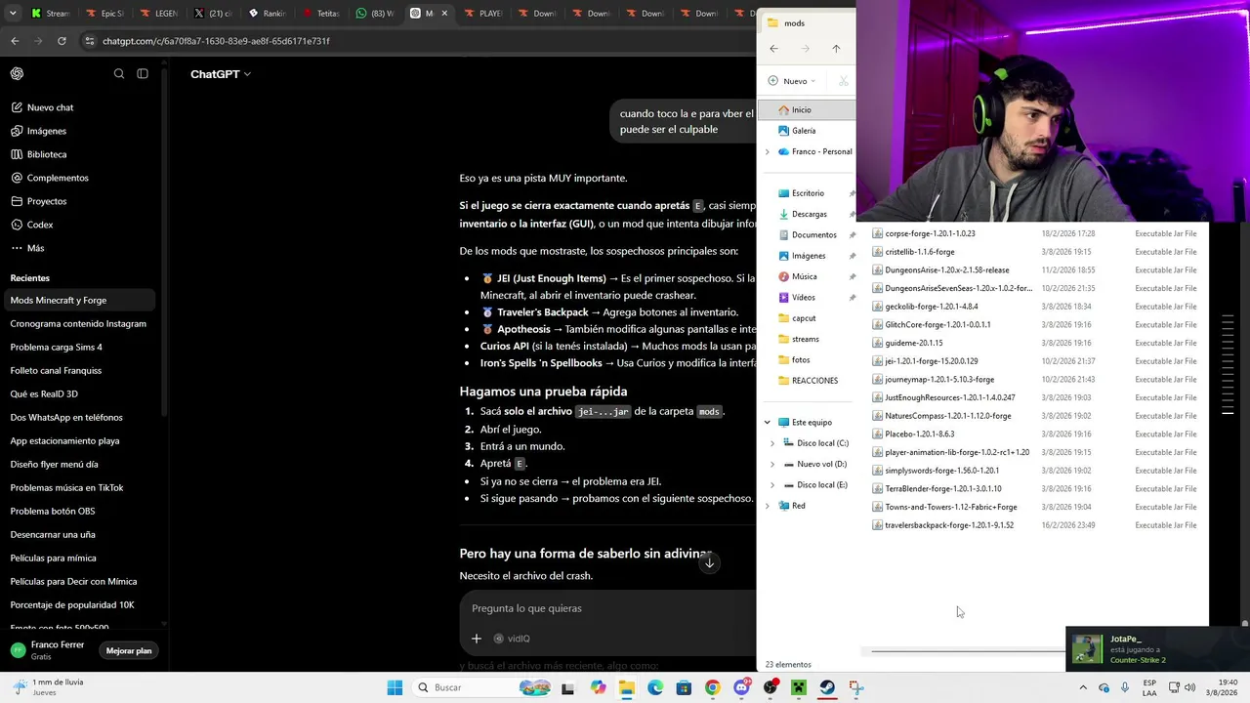Open the Nuevo dropdown in File Explorer
This screenshot has width=1250, height=703.
792,81
